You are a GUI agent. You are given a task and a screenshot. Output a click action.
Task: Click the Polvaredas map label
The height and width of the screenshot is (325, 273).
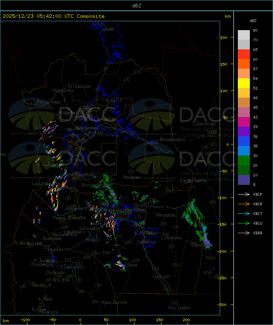(49, 102)
